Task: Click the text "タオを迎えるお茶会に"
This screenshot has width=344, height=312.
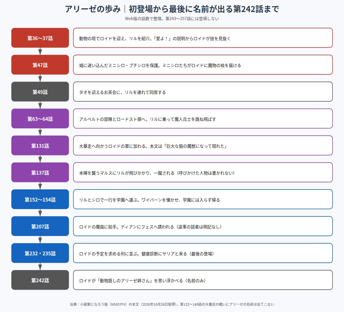Action: [x=99, y=92]
